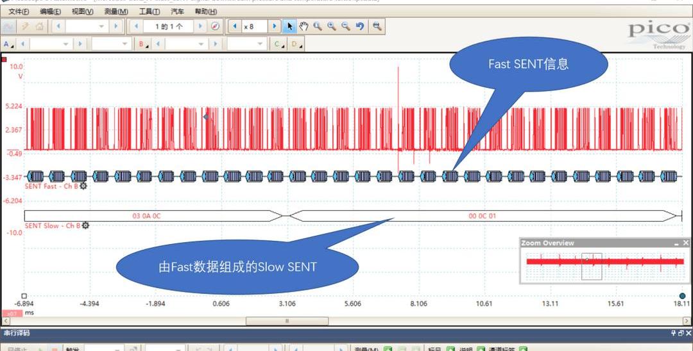This screenshot has width=693, height=351.
Task: Decrease the x 8 zoom factor
Action: [234, 26]
